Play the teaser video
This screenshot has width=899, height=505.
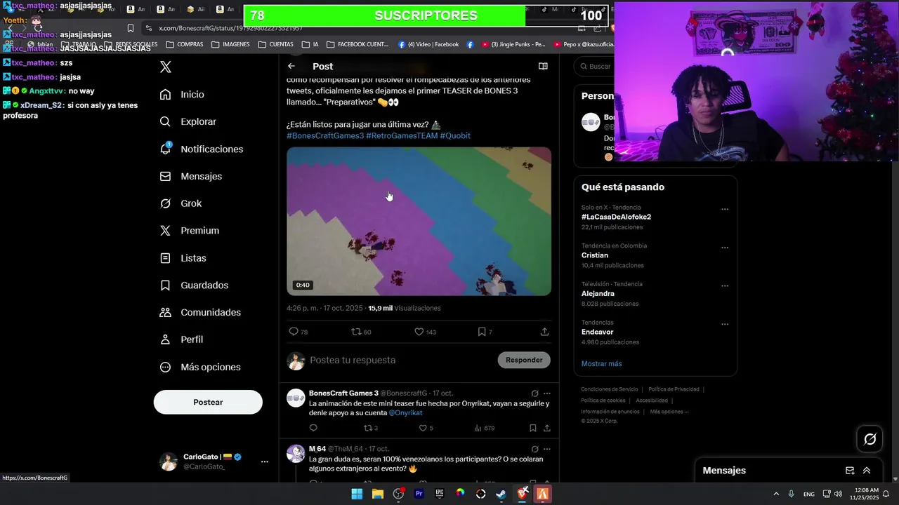[x=419, y=221]
